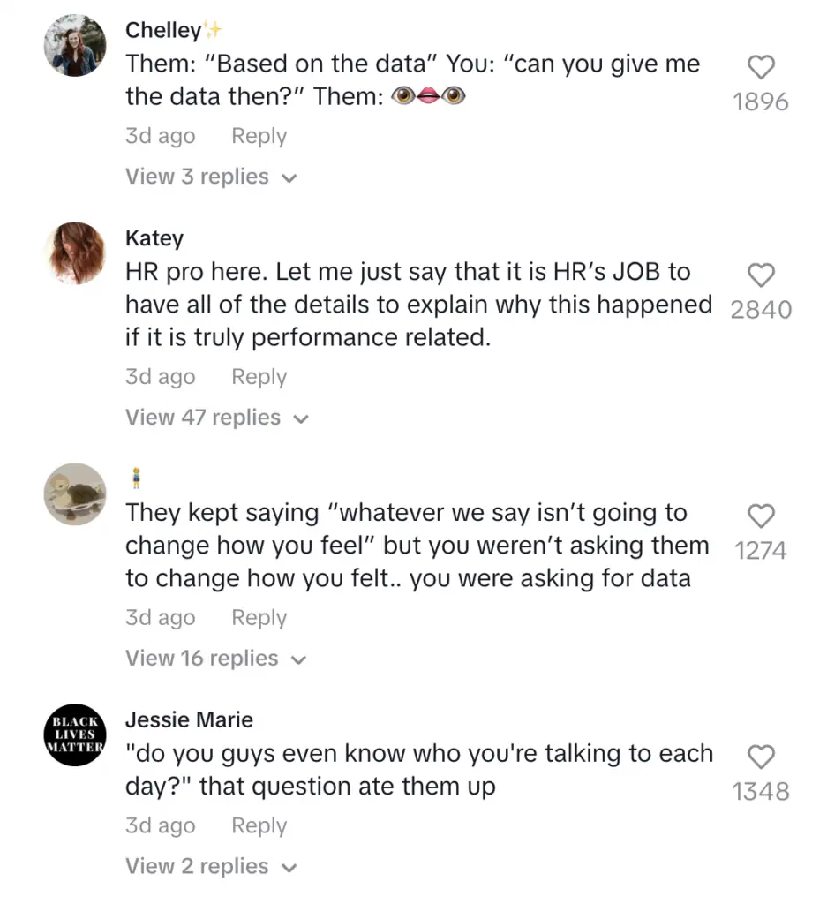827x904 pixels.
Task: Reply to Jessie Marie's comment
Action: point(259,826)
